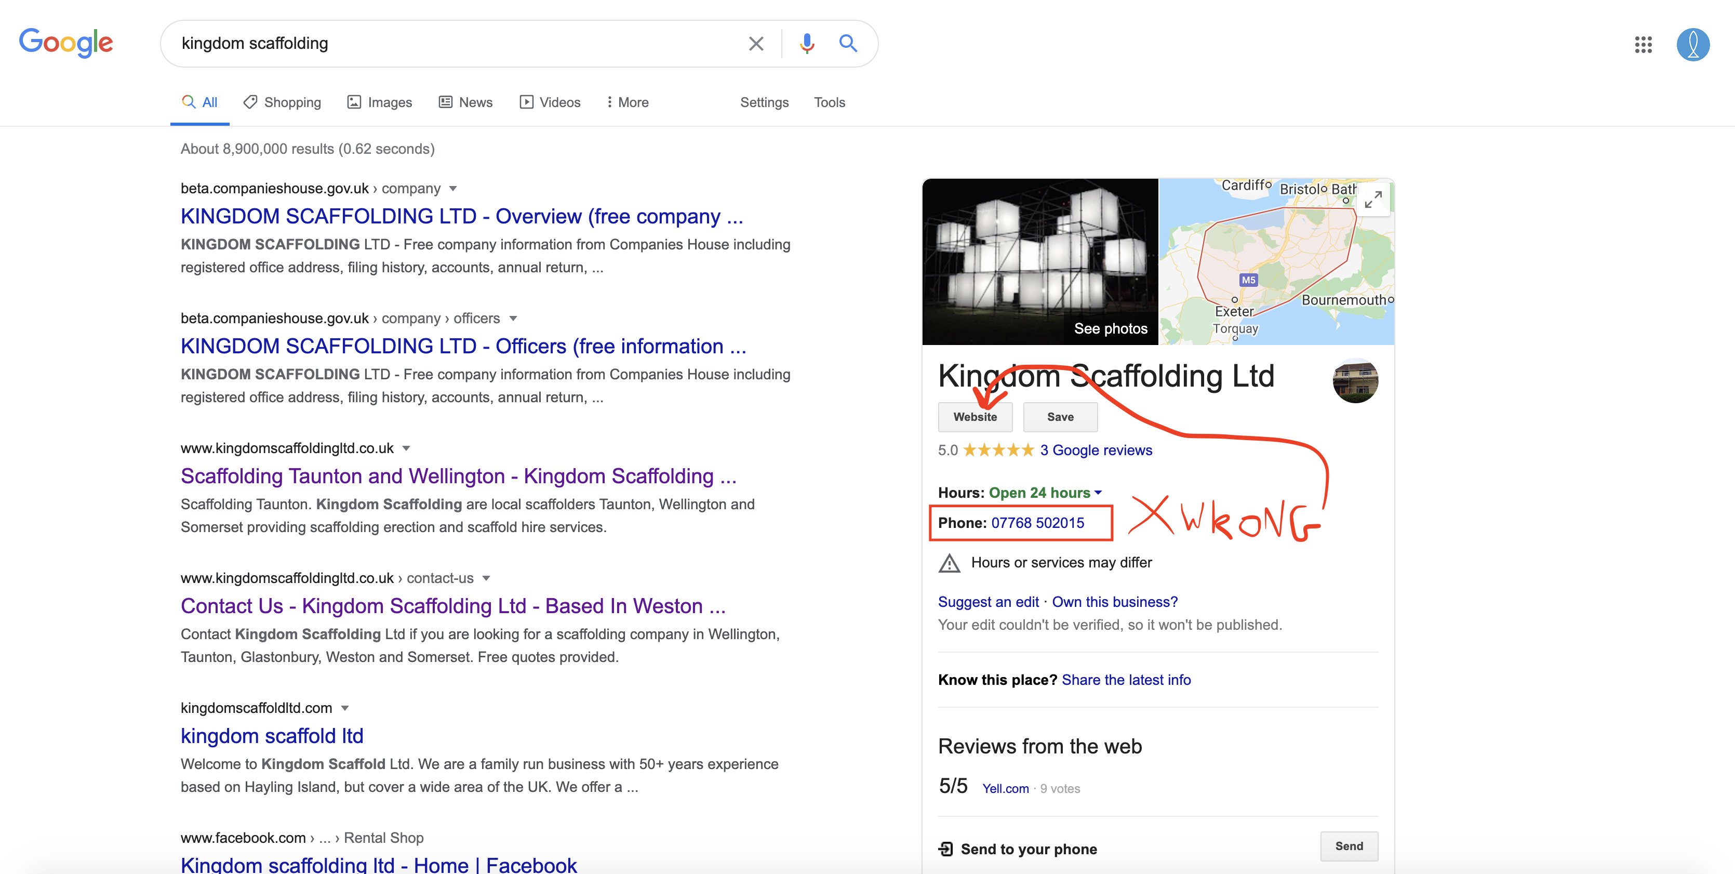Open the More search options menu
This screenshot has width=1735, height=874.
pos(627,102)
